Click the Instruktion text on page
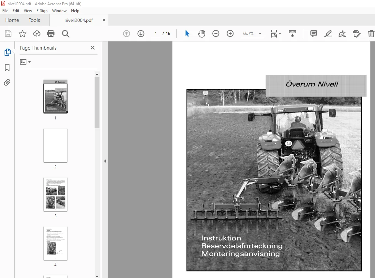 tap(221, 238)
